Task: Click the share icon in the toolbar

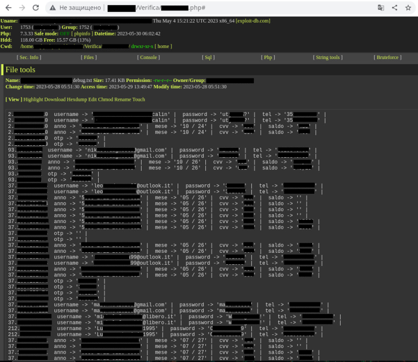Action: [394, 8]
